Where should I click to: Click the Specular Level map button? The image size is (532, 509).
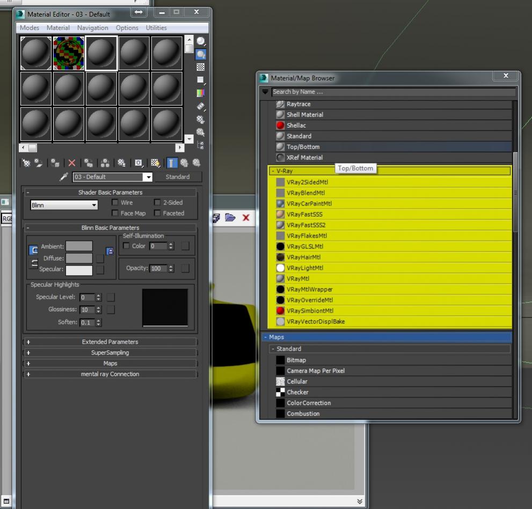pos(111,297)
